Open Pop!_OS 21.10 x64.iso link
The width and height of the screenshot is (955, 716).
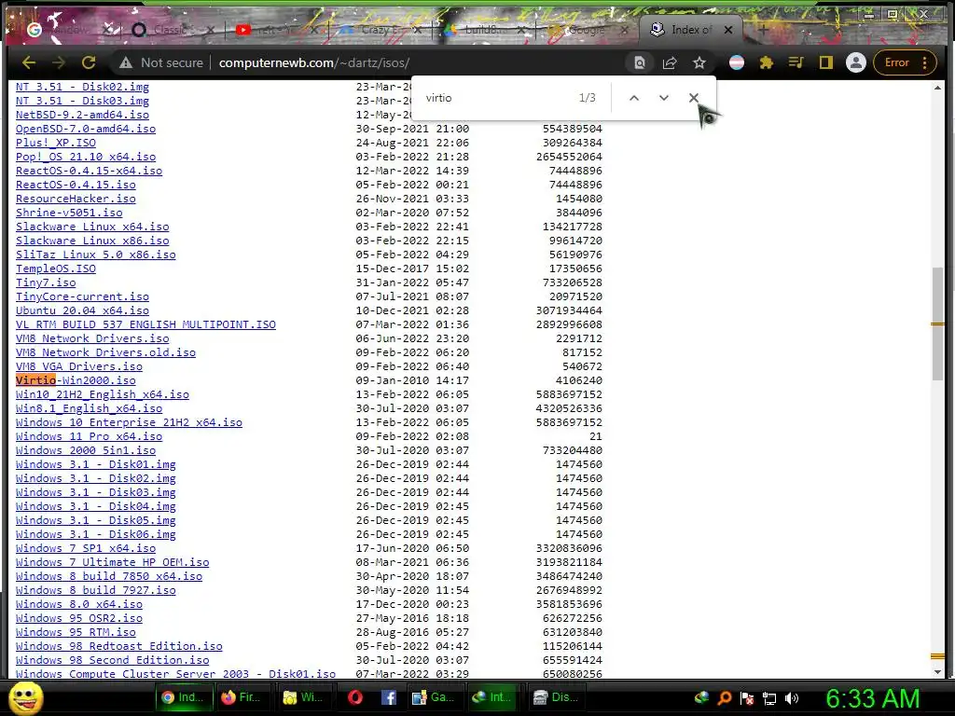86,157
